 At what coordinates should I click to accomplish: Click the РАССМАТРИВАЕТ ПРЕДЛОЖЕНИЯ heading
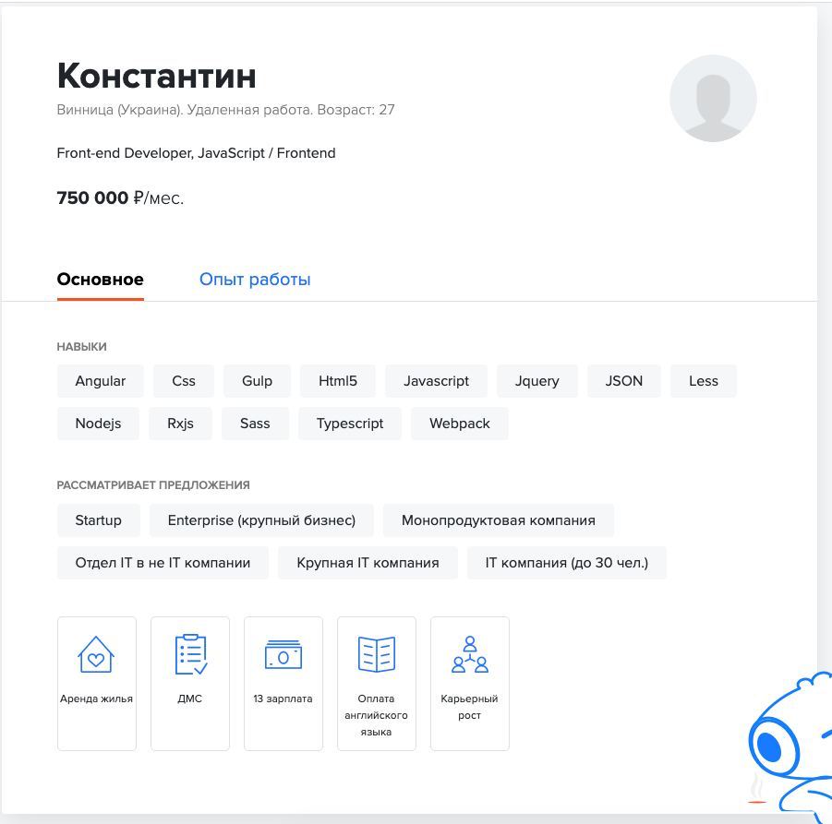153,485
